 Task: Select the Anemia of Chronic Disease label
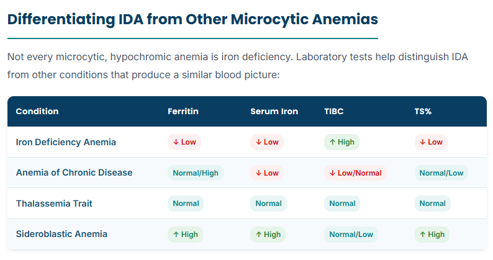coord(75,173)
